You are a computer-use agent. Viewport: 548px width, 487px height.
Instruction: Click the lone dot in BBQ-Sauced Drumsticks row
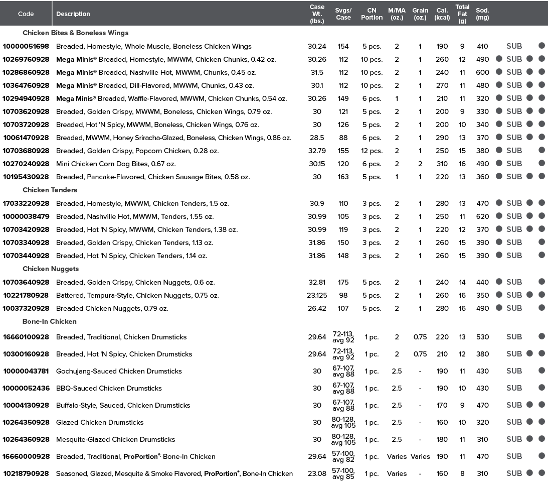pos(541,388)
